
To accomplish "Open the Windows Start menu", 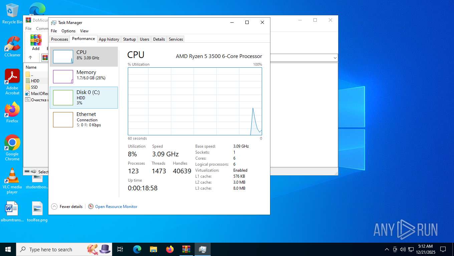I will click(8, 249).
